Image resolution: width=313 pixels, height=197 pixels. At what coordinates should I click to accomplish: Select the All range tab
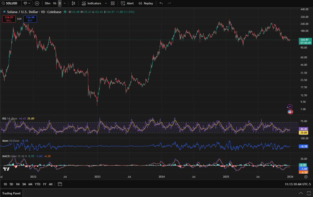point(51,184)
